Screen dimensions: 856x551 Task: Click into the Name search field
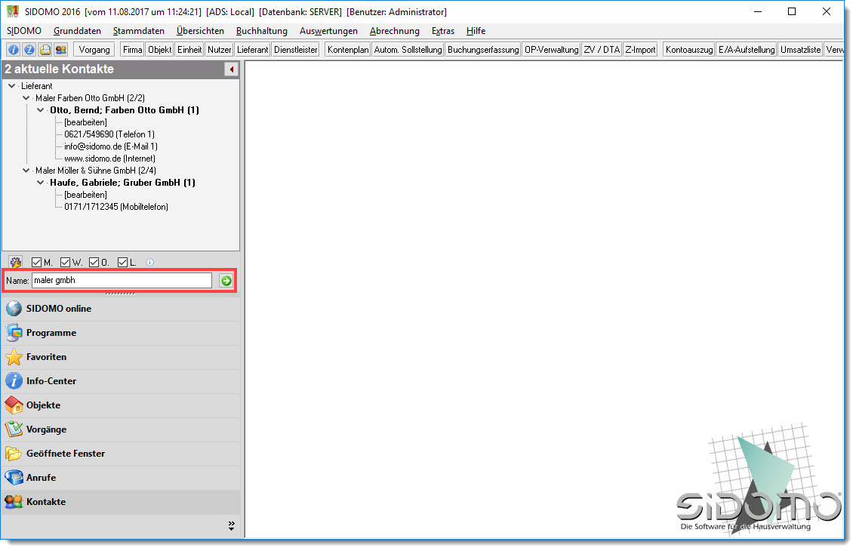tap(122, 281)
